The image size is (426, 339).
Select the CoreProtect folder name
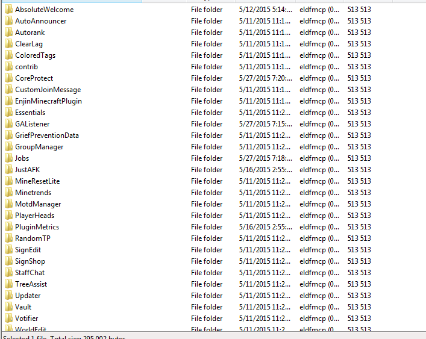pos(34,78)
